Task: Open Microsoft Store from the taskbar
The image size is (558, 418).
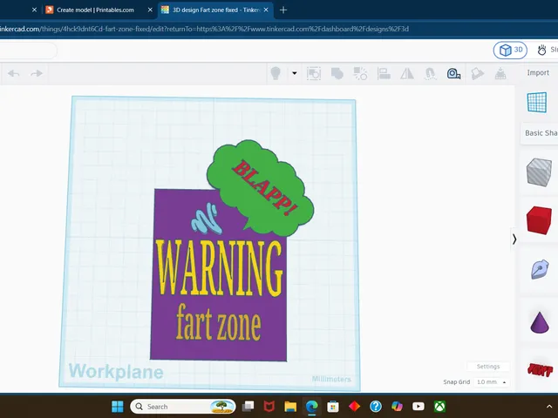Action: 333,407
